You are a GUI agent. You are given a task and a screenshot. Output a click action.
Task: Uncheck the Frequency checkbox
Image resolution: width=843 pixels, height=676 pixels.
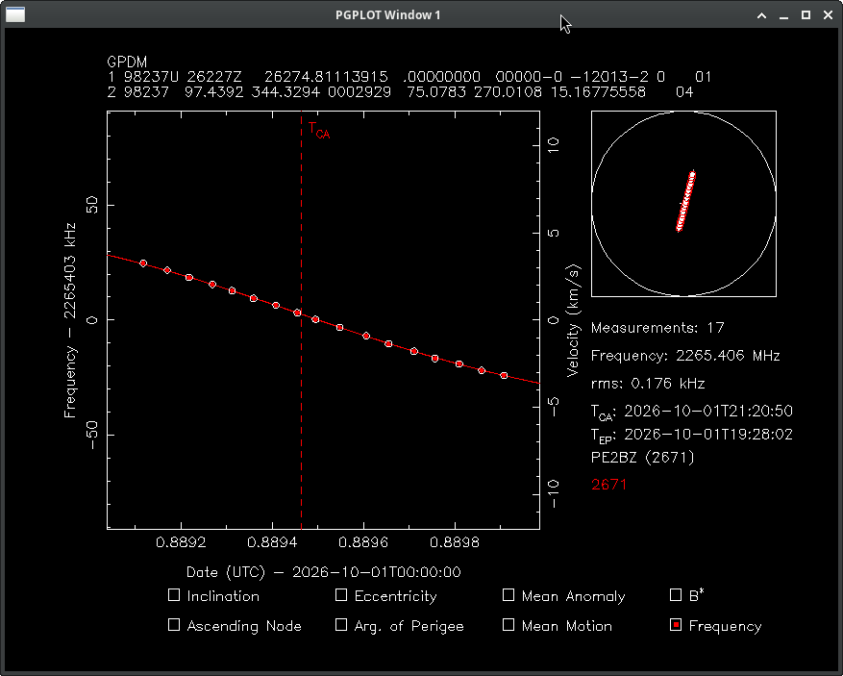(676, 625)
